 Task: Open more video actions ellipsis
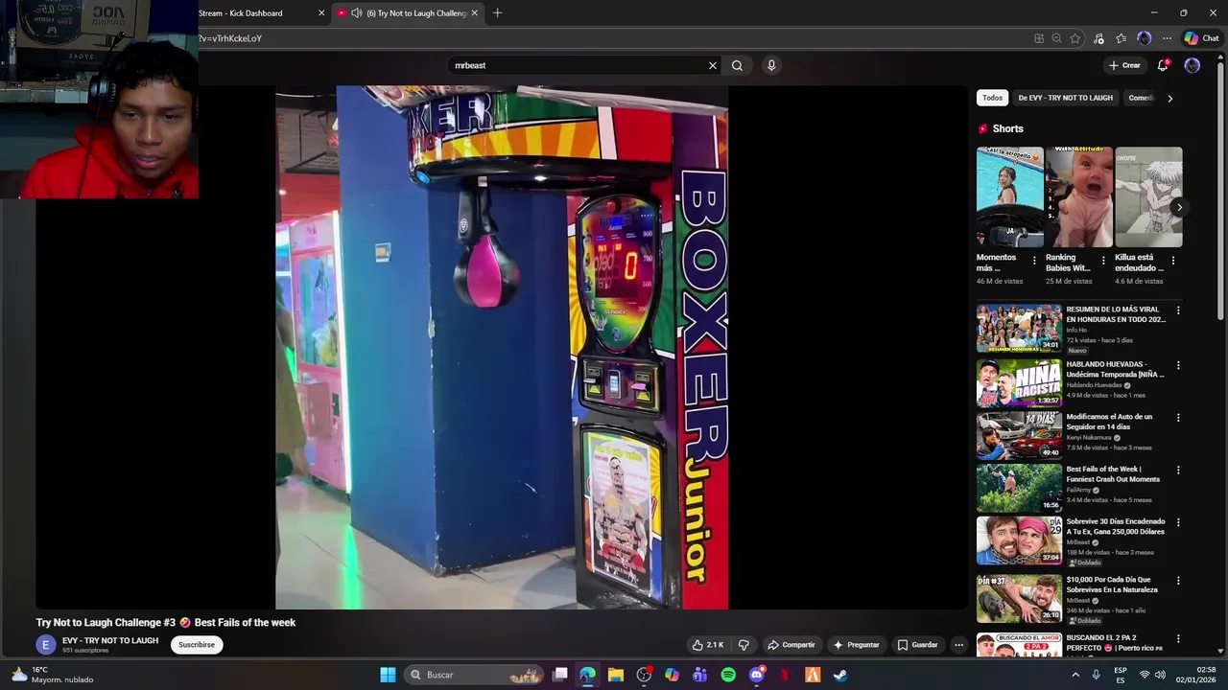(x=958, y=645)
